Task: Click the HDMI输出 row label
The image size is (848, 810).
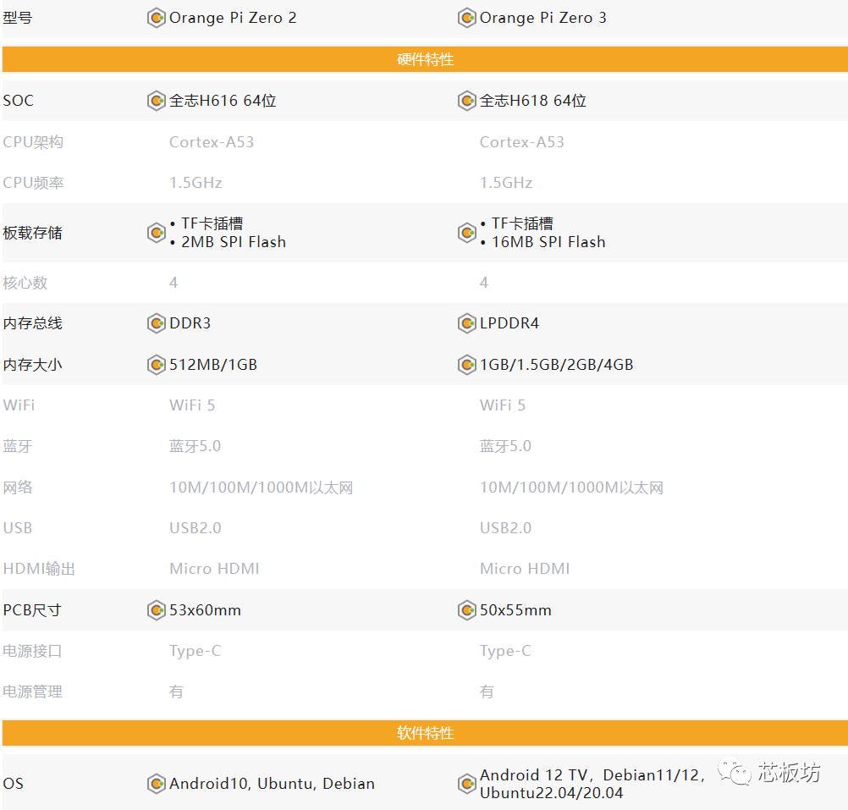Action: pyautogui.click(x=39, y=569)
